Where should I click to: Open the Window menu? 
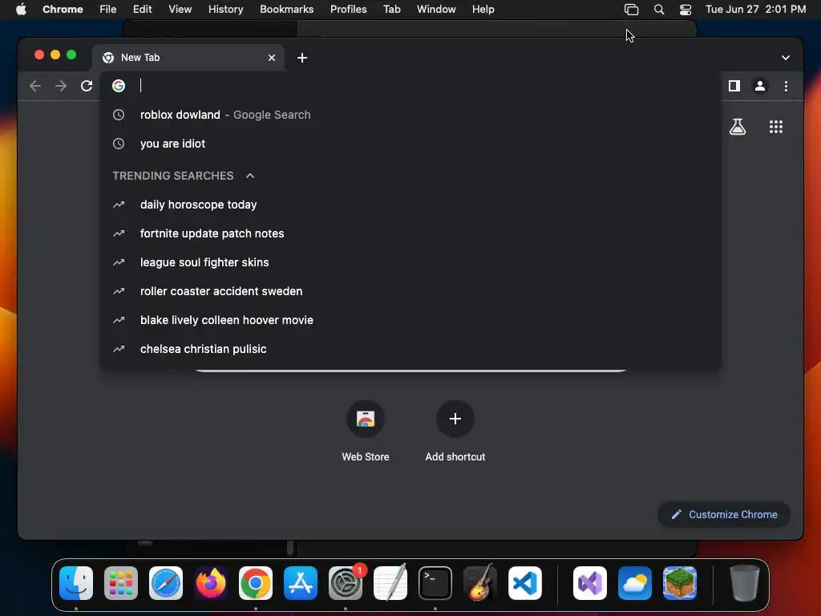pos(436,10)
